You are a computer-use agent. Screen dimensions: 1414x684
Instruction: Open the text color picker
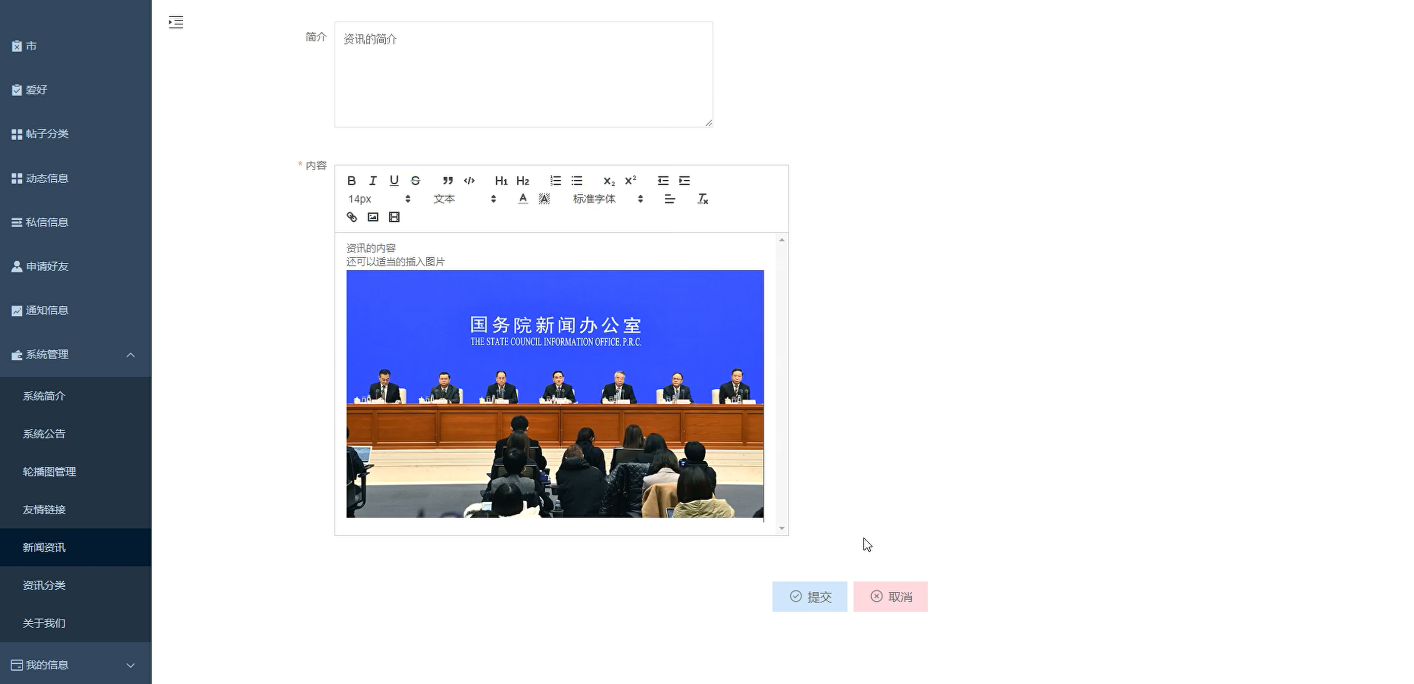pyautogui.click(x=523, y=199)
